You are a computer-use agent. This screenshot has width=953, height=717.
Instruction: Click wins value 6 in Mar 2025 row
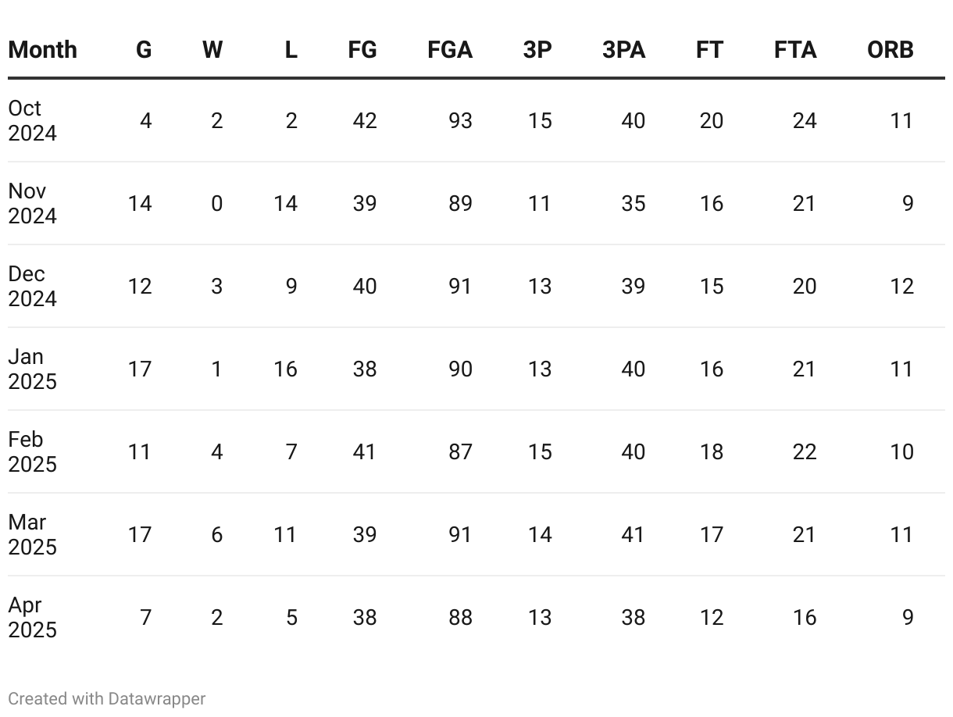coord(216,534)
